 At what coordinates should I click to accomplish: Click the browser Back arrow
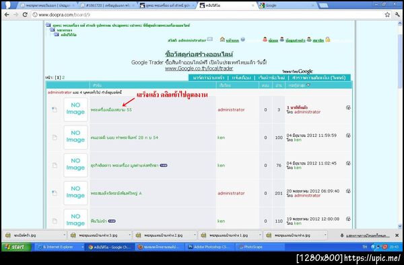pos(7,15)
